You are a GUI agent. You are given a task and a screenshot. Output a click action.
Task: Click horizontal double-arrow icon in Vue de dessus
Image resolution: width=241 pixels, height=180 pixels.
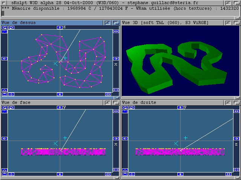point(116,31)
